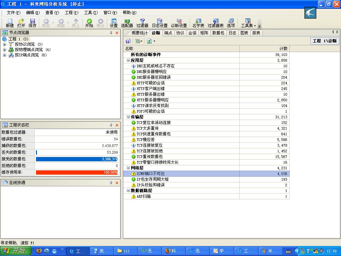Collapse the 传输层 diagnosis group
Viewport: 341px width, 256px height.
coord(128,117)
